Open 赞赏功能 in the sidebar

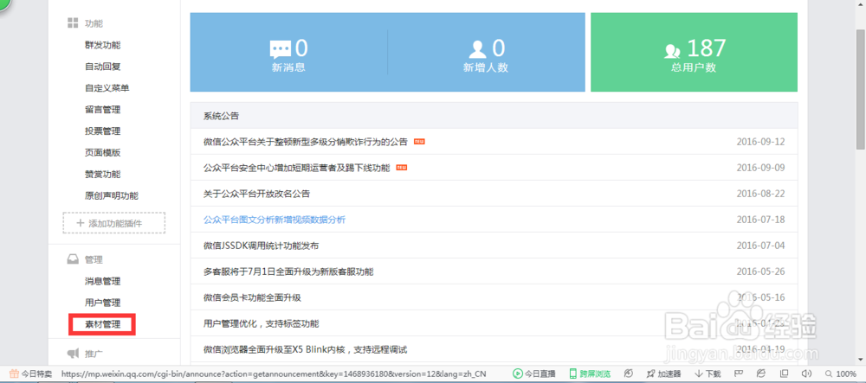tap(103, 174)
